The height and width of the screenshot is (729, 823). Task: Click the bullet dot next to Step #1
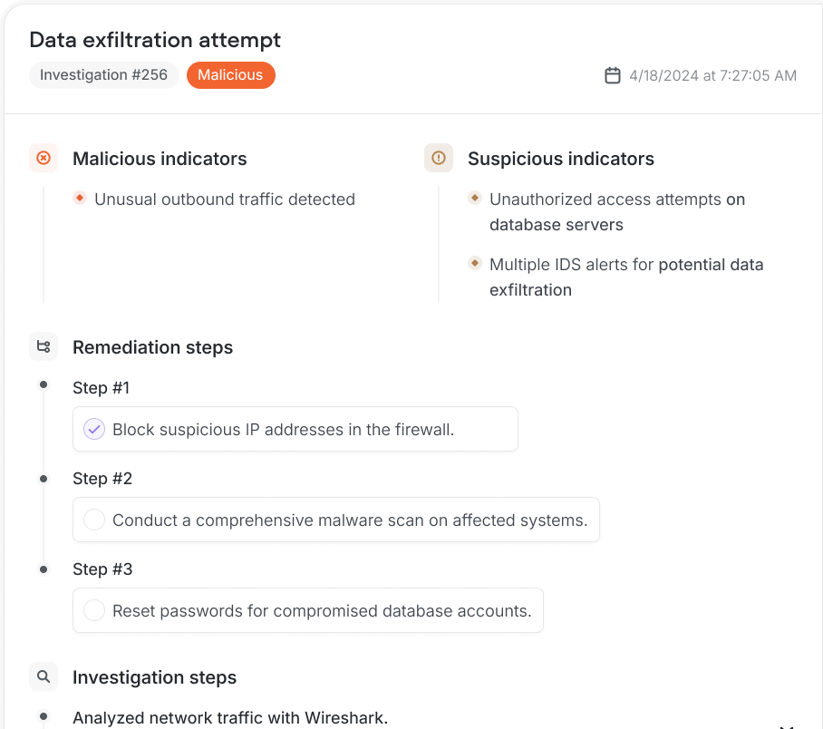(x=43, y=384)
